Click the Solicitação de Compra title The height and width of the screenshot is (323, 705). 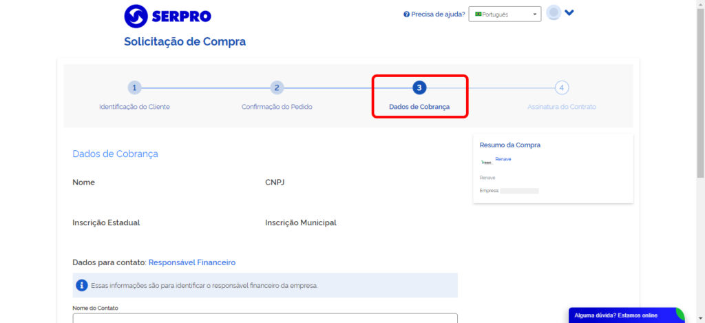(185, 42)
